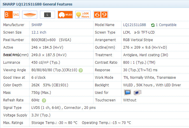Click the Antiglare, Hard coating (3H) value
Viewport: 189px width, 128px height.
(x=146, y=55)
